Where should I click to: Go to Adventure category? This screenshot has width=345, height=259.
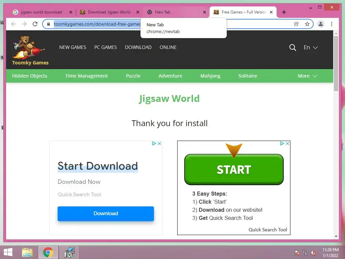[x=170, y=76]
